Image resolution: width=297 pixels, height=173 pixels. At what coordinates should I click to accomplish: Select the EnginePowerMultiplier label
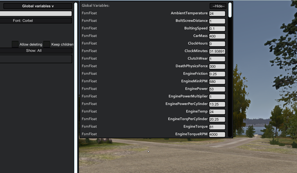point(188,96)
